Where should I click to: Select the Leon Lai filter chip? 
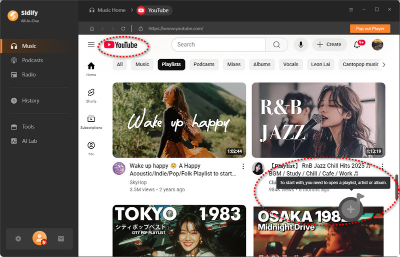pos(320,65)
